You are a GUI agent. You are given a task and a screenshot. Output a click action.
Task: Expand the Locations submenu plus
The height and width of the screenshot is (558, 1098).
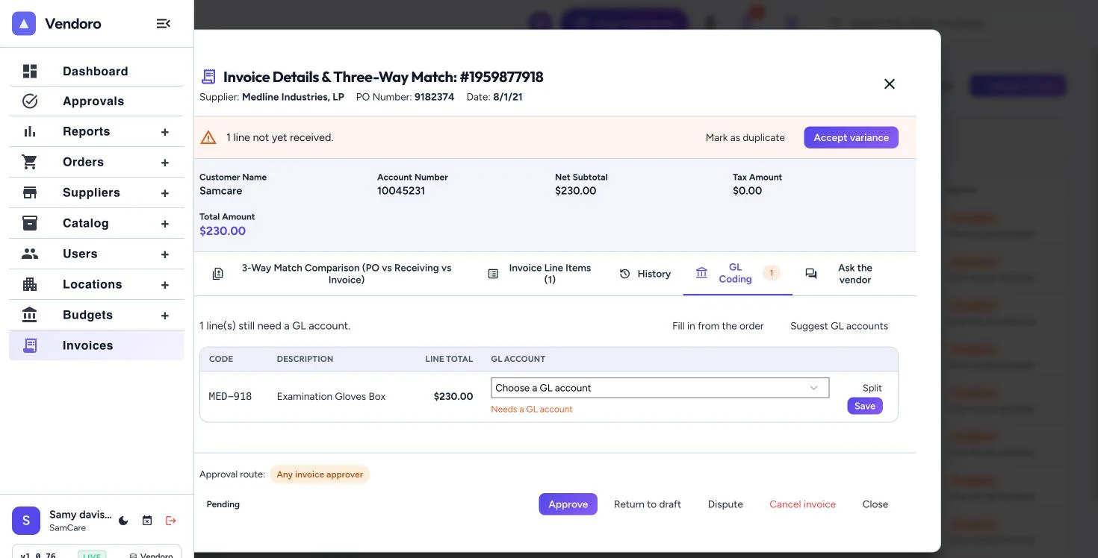click(165, 285)
